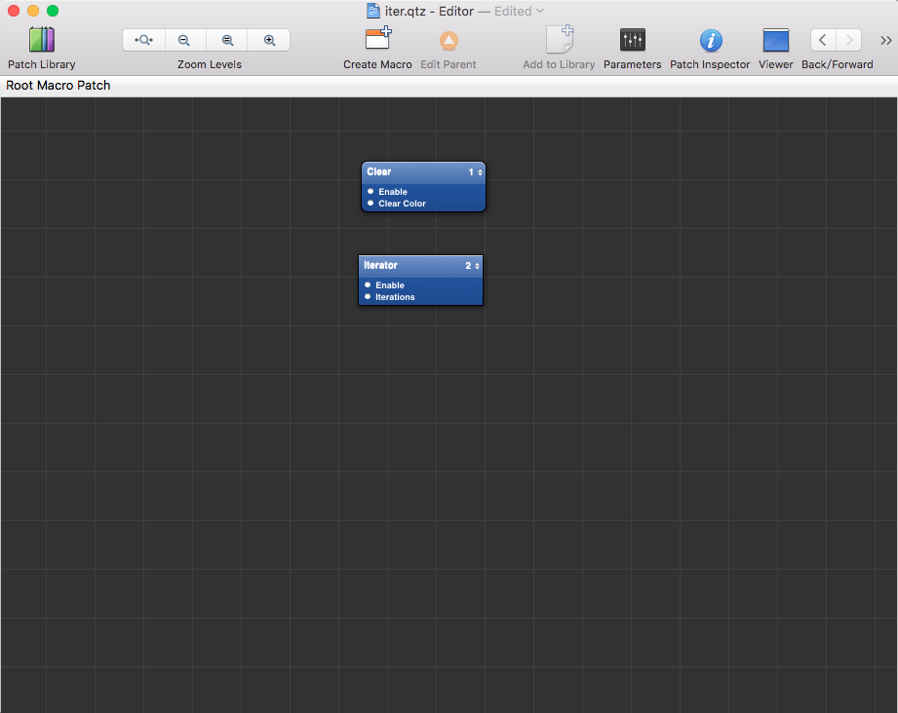Click the Enable input port on the Iterator patch
This screenshot has width=898, height=713.
(x=368, y=284)
